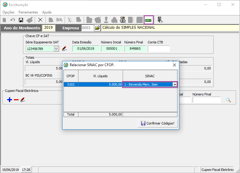Image resolution: width=240 pixels, height=173 pixels.
Task: Click the new document toolbar icon
Action: pyautogui.click(x=4, y=20)
